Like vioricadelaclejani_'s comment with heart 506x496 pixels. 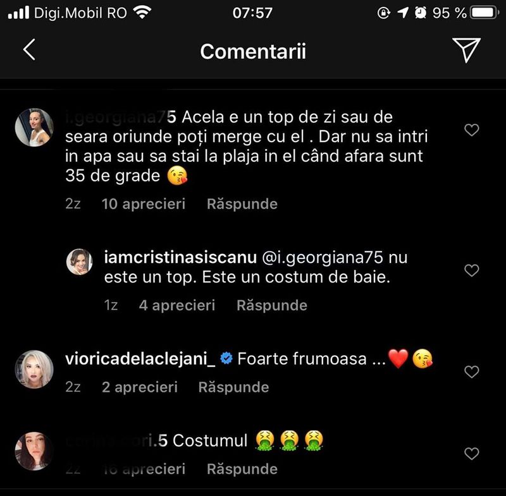tap(472, 372)
